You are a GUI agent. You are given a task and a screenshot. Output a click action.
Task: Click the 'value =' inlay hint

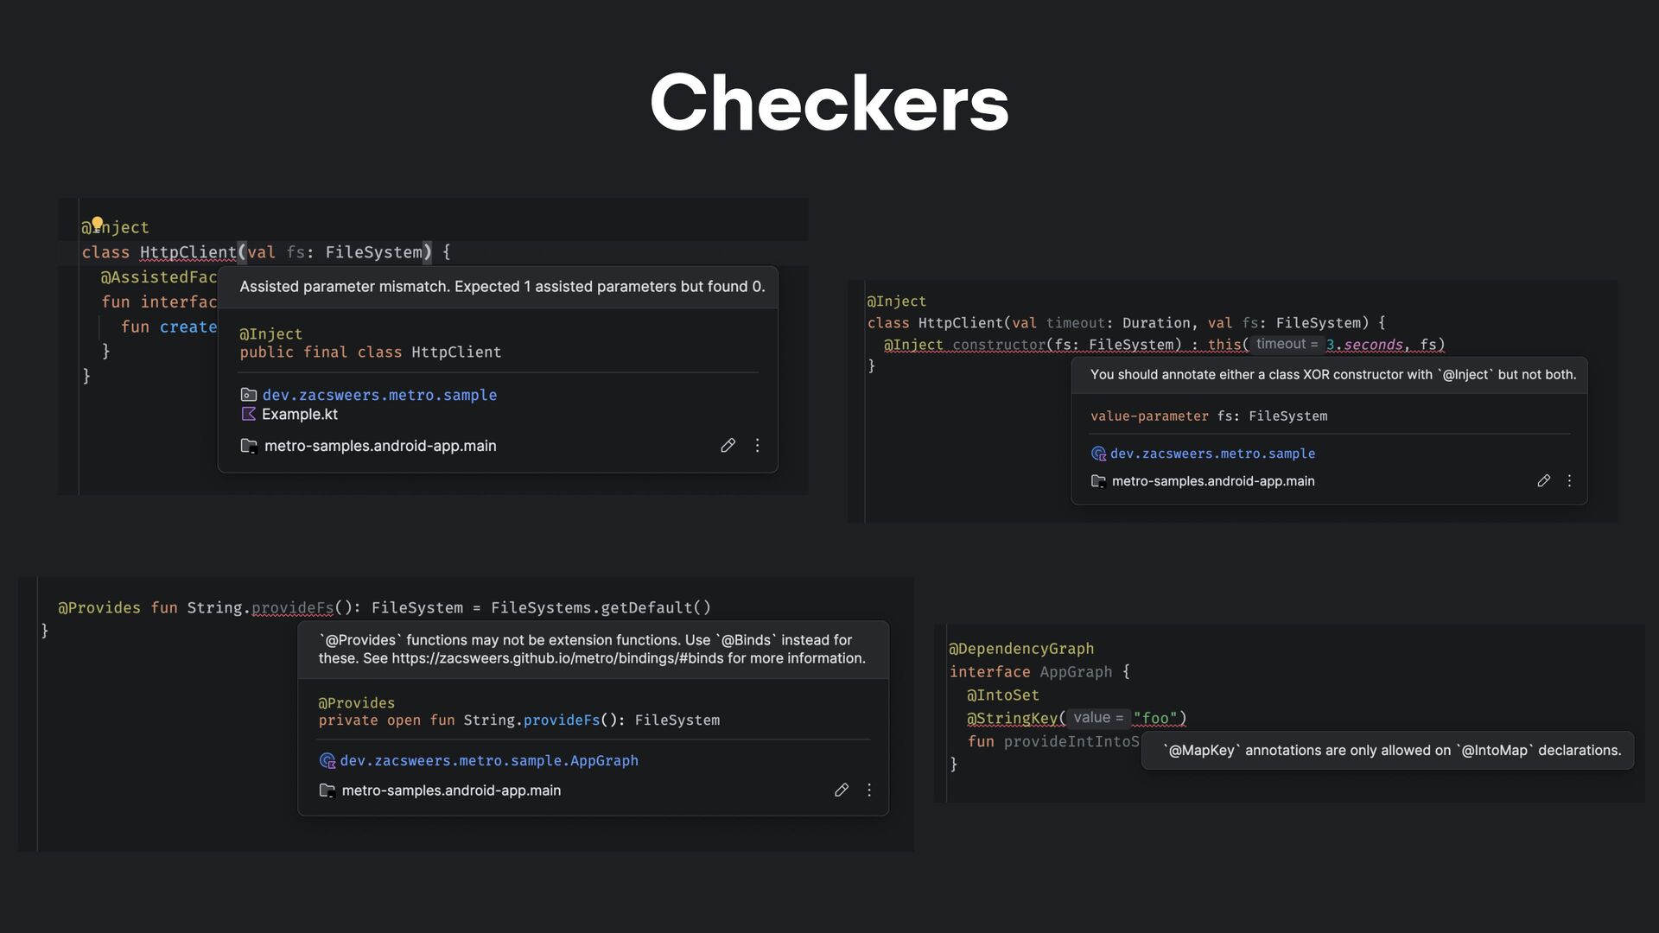[1098, 718]
